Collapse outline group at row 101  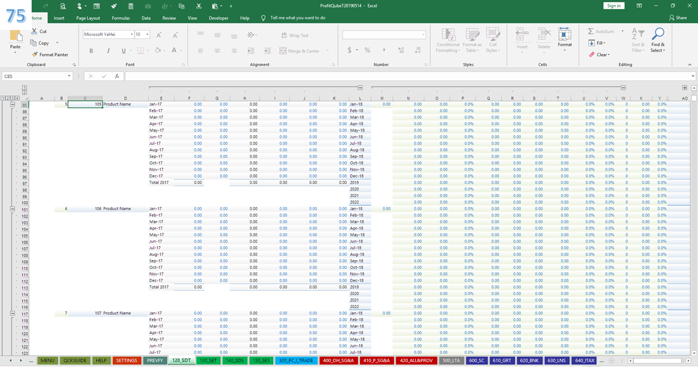tap(13, 209)
